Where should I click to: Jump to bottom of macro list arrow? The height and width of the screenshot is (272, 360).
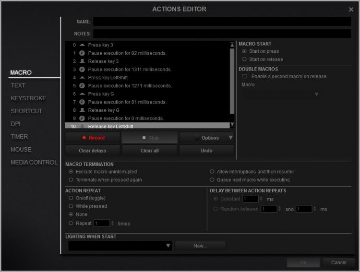click(x=232, y=125)
